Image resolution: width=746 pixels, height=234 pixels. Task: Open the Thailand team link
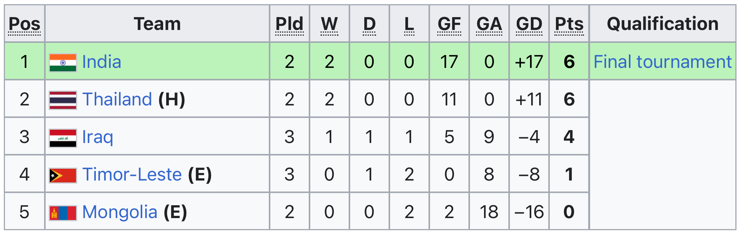point(117,99)
